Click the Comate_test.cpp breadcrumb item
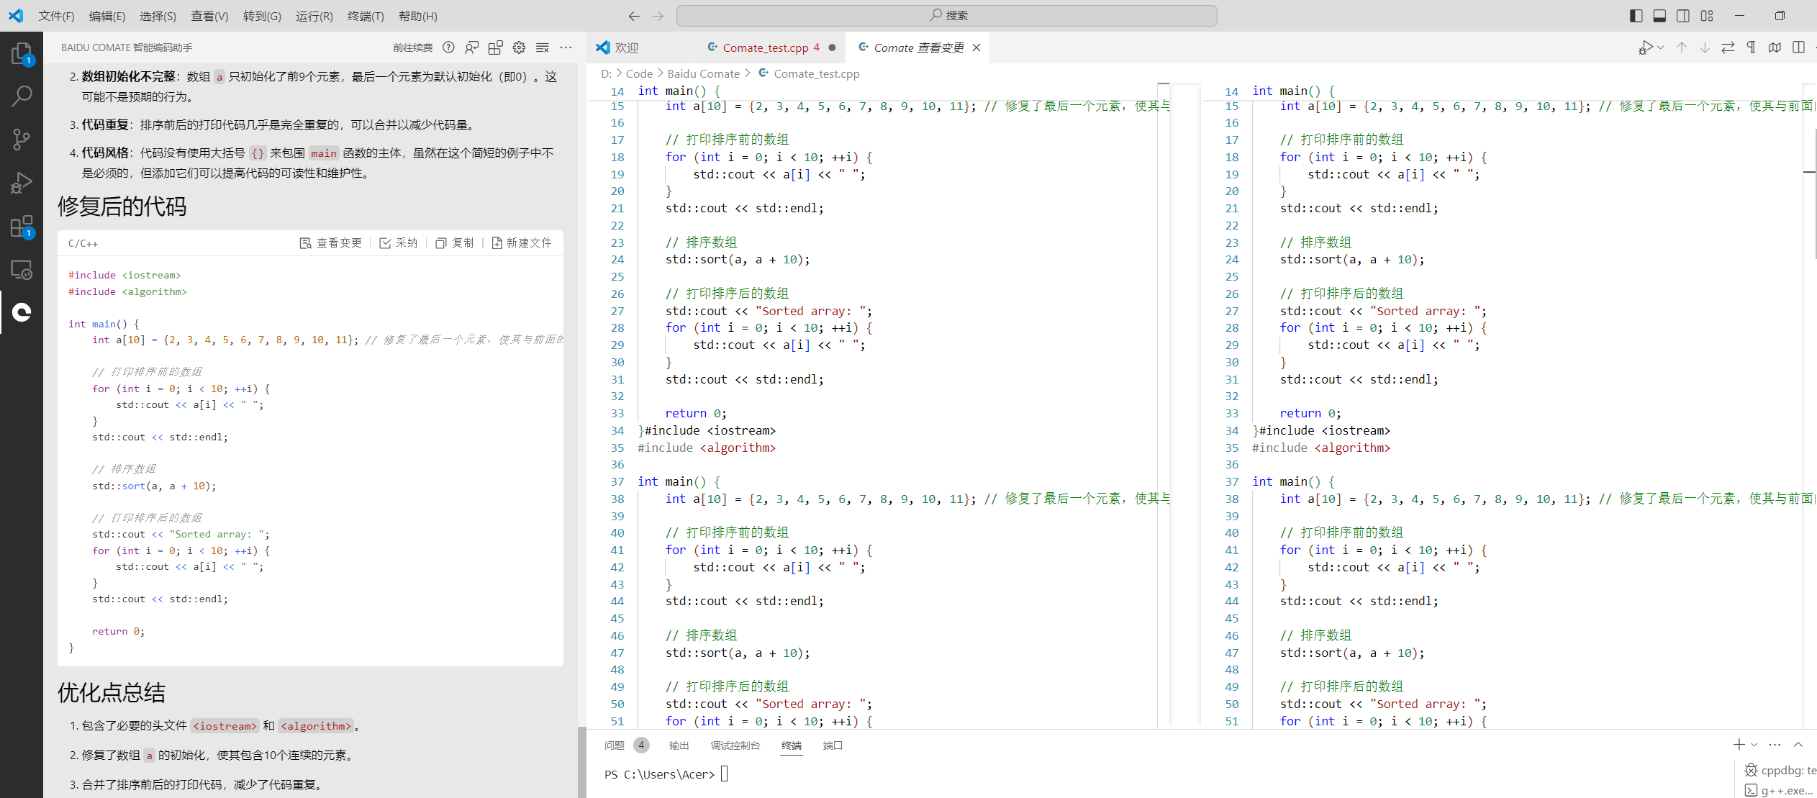Viewport: 1817px width, 798px height. 809,73
